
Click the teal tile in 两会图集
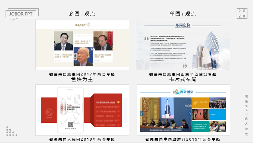200,126
